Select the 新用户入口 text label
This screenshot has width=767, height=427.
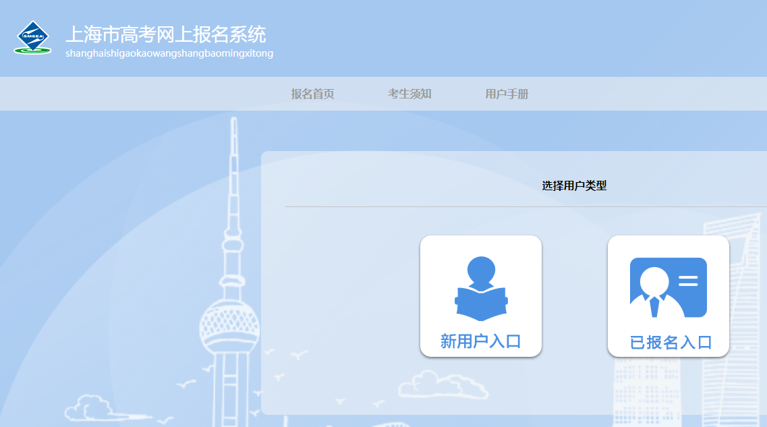[x=481, y=341]
